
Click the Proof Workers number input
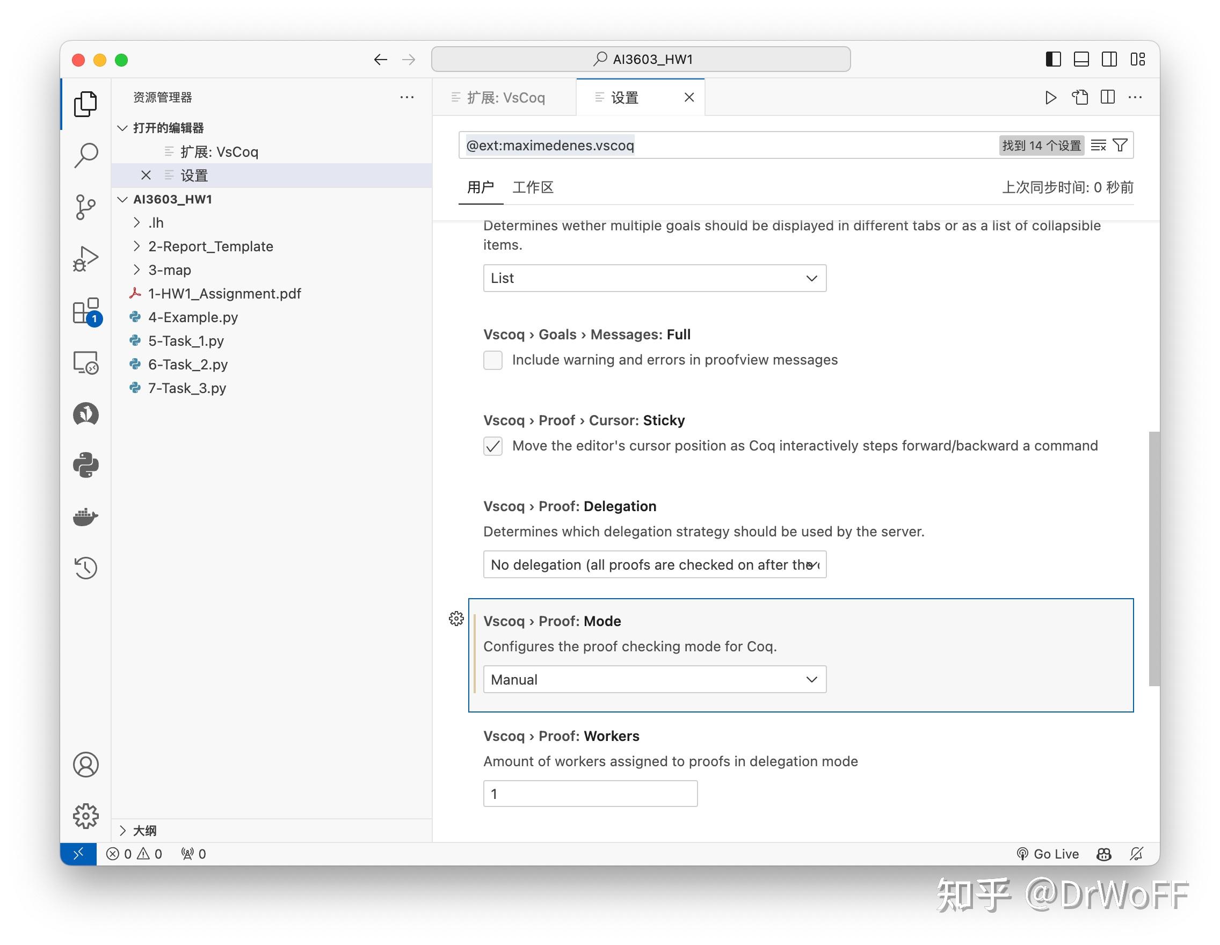click(x=590, y=794)
